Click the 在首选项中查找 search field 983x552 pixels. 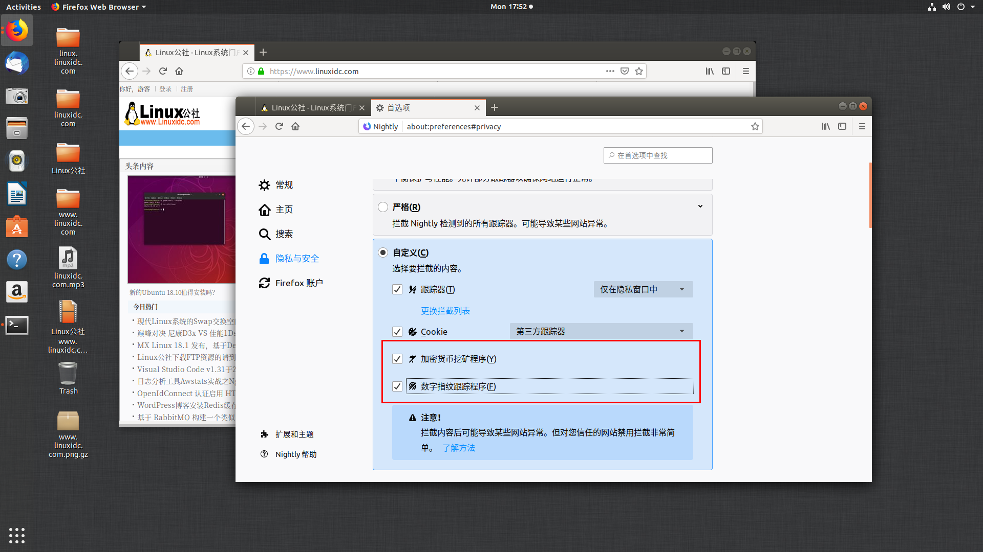[x=658, y=155]
